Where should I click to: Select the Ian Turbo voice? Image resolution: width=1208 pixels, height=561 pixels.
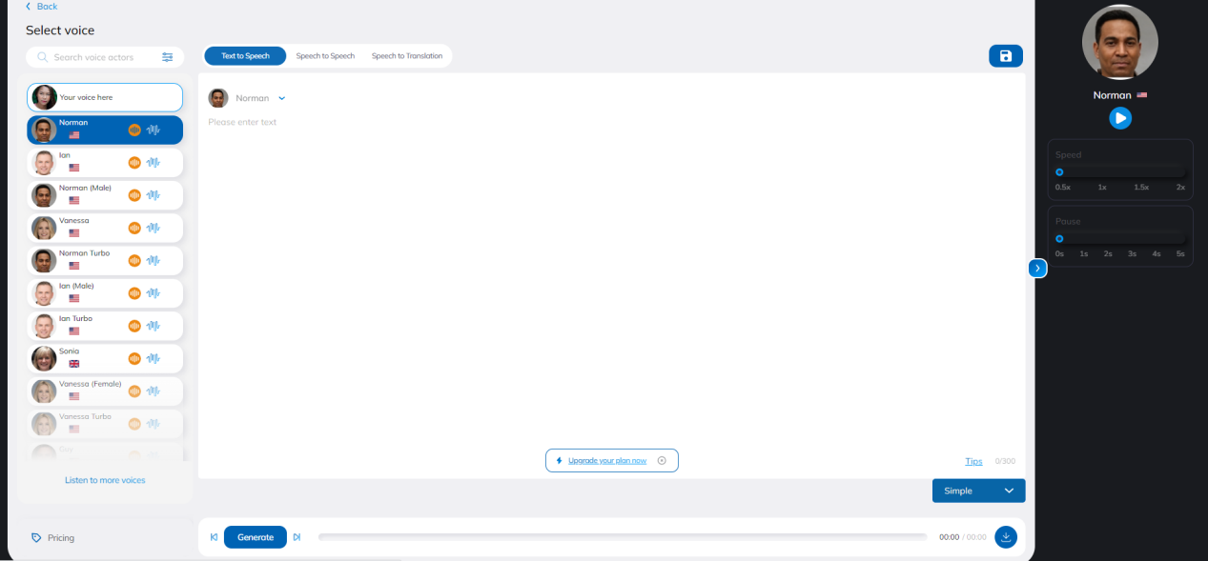pos(105,326)
